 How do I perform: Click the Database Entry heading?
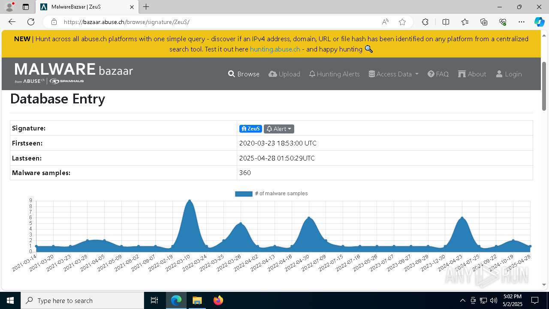coord(57,99)
